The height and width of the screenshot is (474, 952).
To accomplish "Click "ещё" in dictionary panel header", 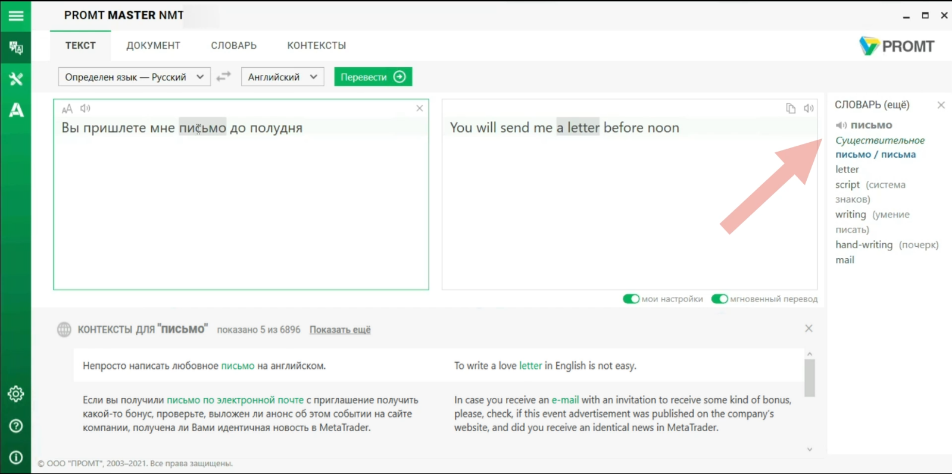I will 897,105.
